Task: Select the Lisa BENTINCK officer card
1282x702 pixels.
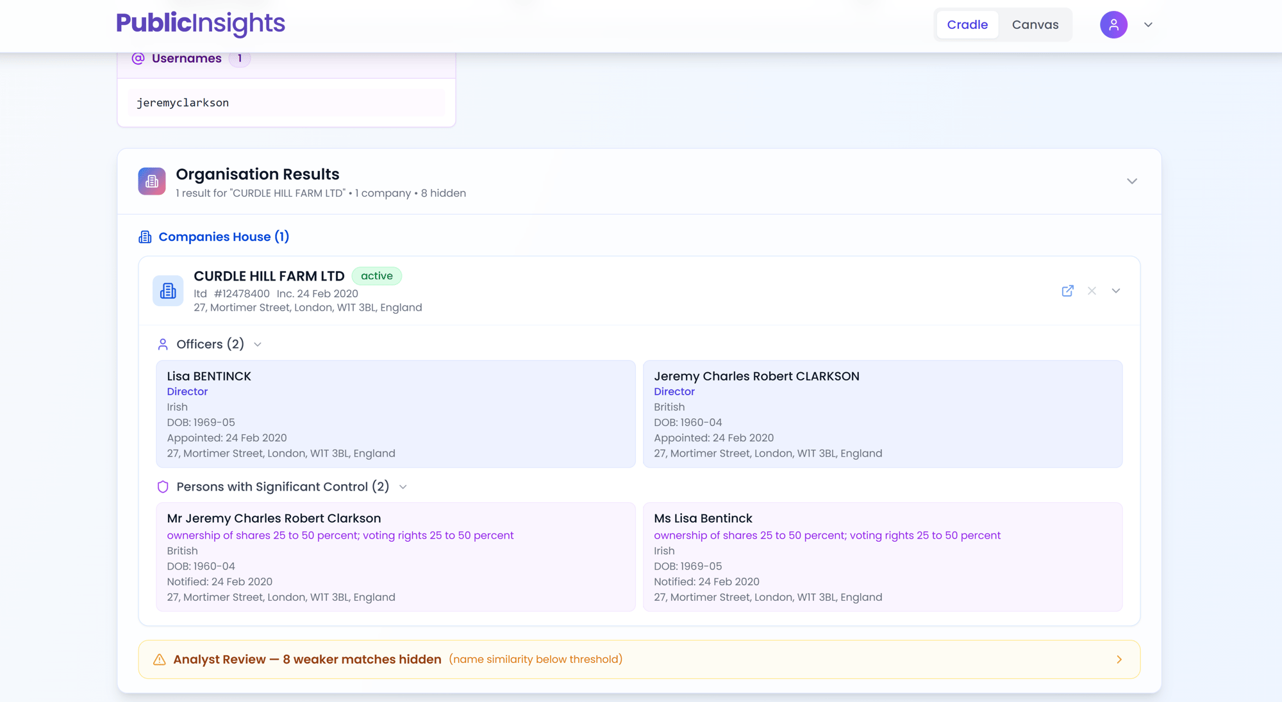Action: point(395,414)
